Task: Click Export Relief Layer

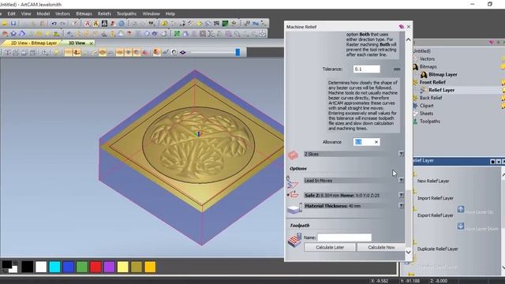Action: coord(435,215)
